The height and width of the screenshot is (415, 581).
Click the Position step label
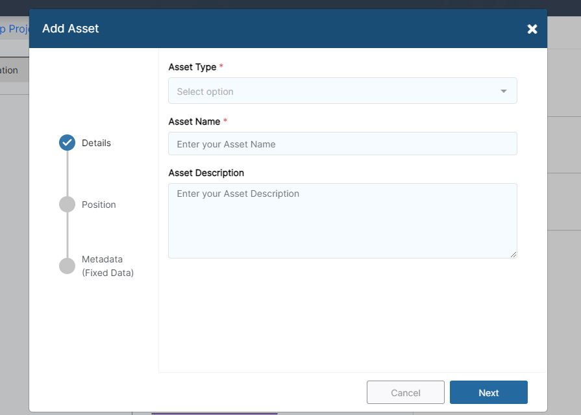(x=99, y=204)
